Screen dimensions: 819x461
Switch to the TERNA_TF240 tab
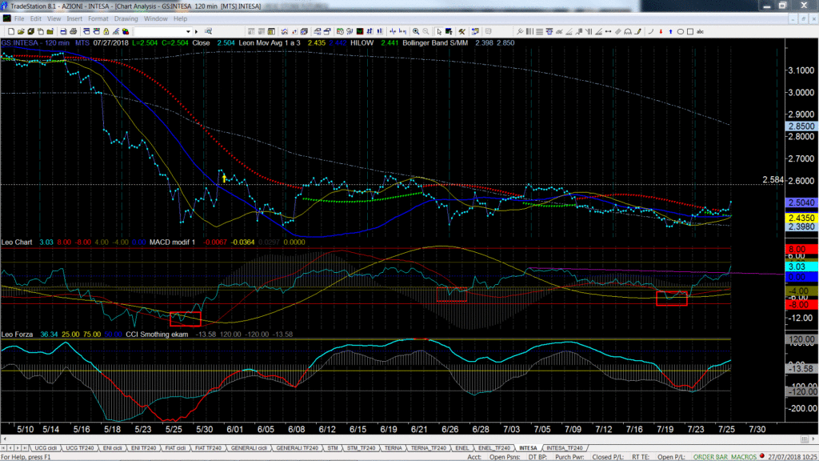(429, 448)
